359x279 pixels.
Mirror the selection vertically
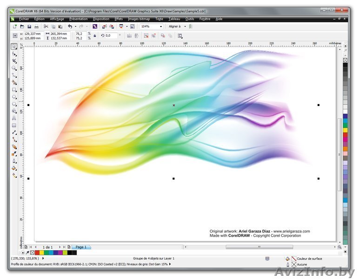[136, 36]
